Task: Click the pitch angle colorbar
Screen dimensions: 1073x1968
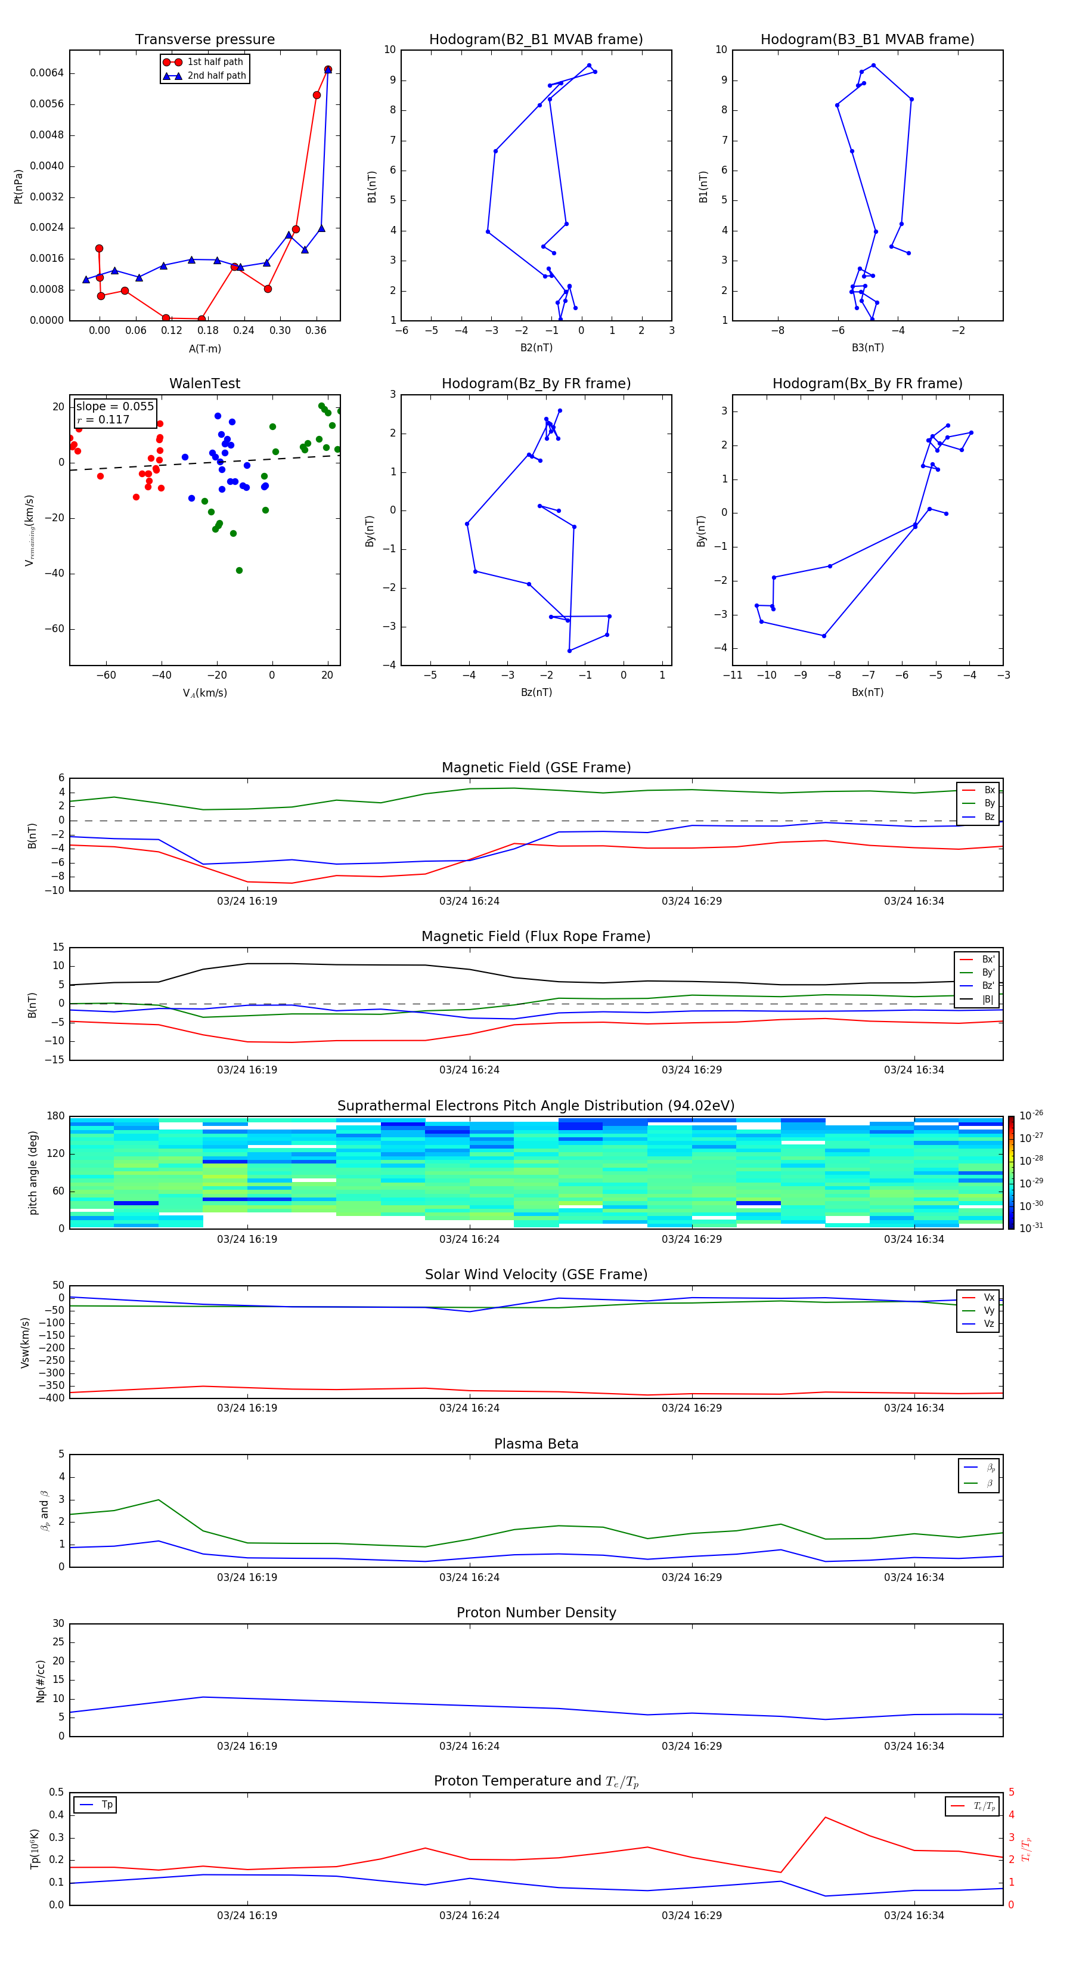Action: click(1011, 1172)
